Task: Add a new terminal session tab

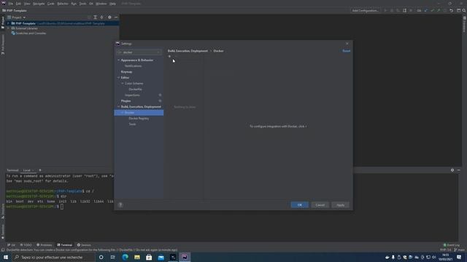Action: pos(40,170)
